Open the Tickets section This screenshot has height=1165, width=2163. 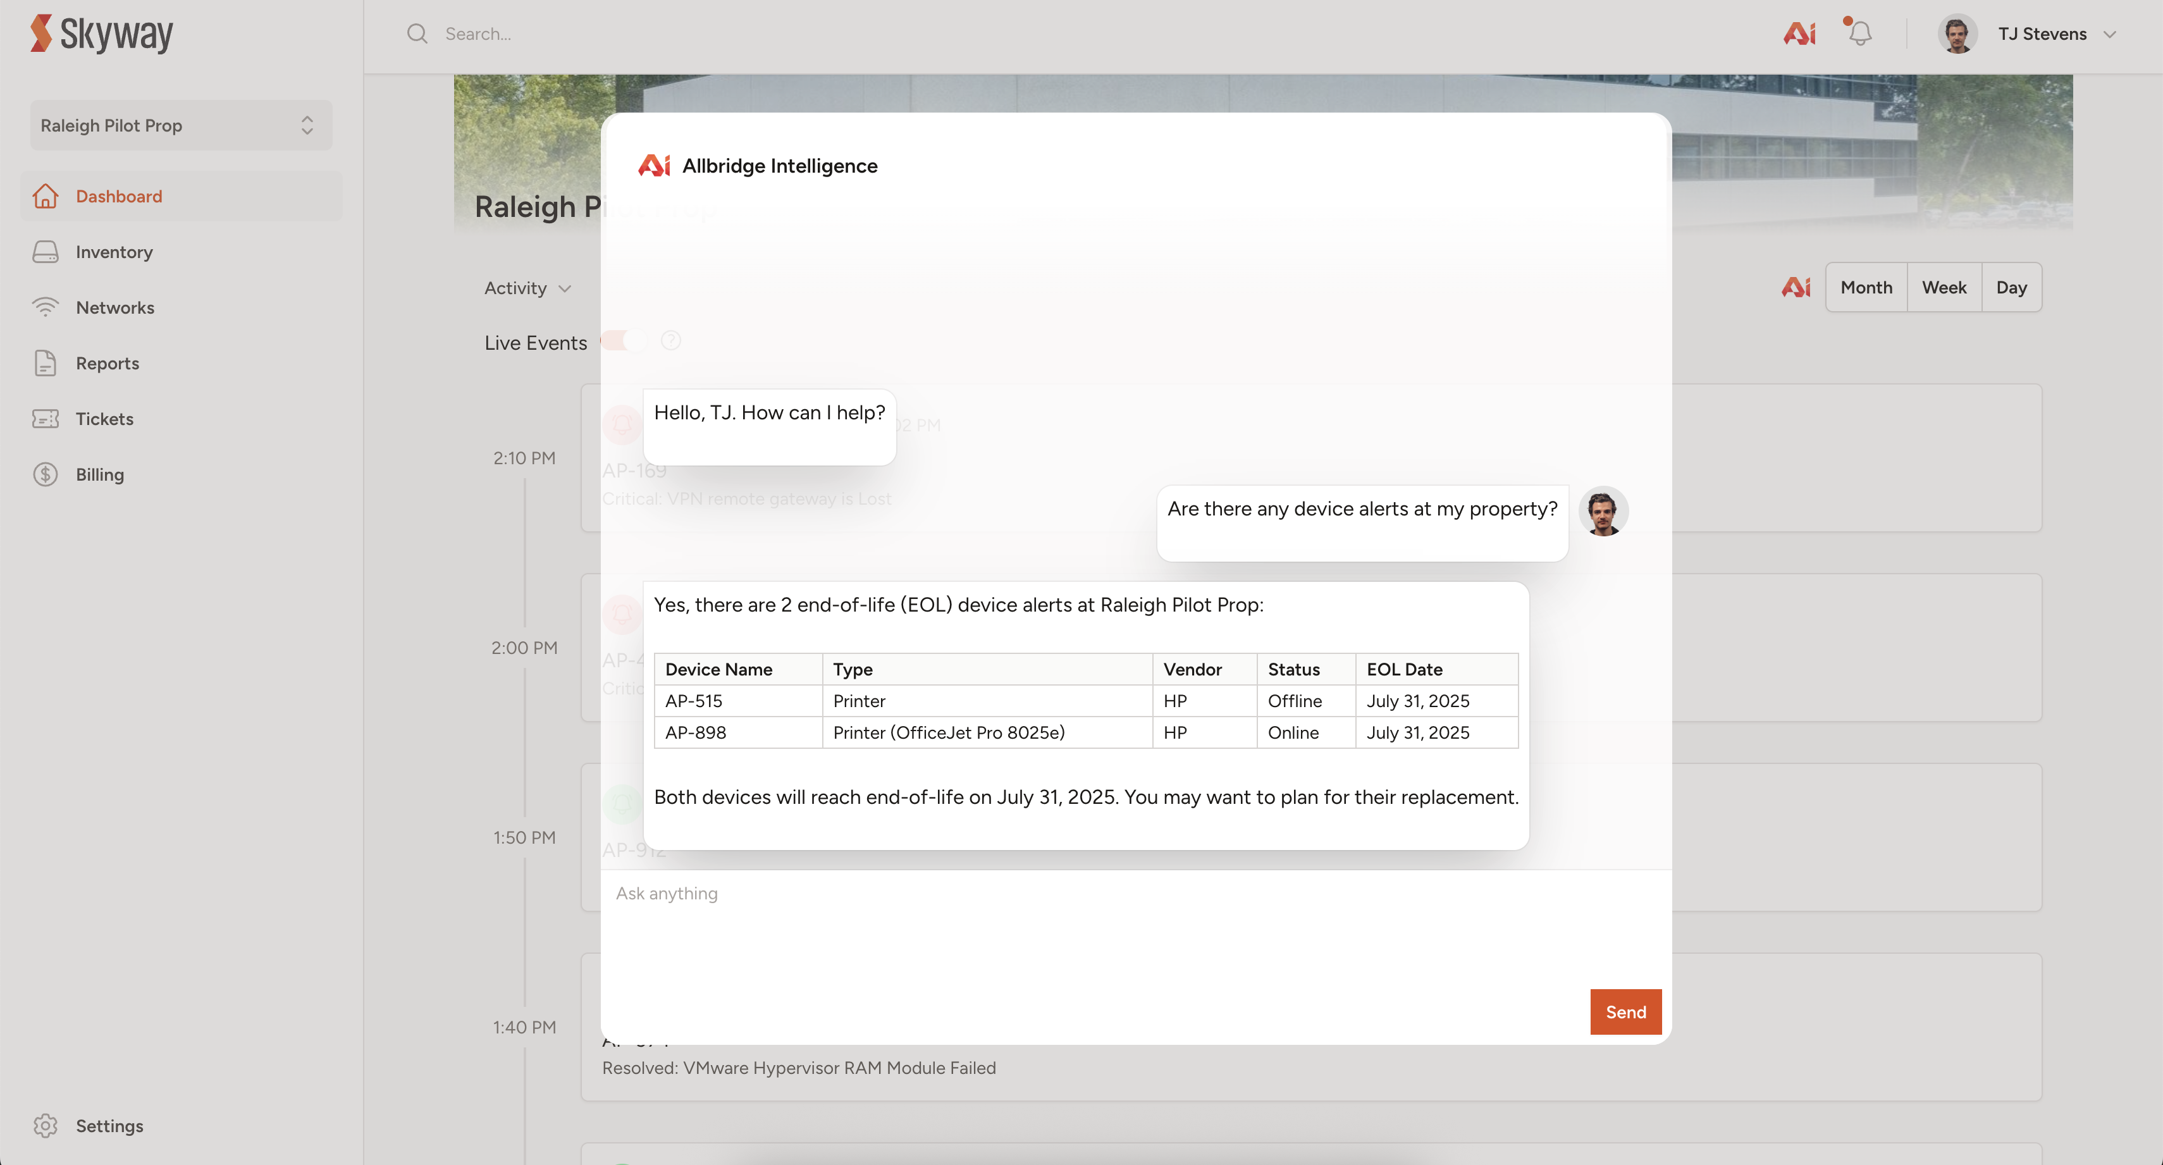pos(104,418)
